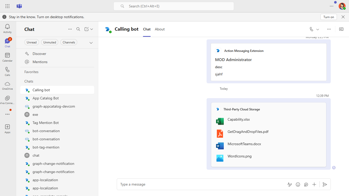
Task: Open Chat in the left rail
Action: pyautogui.click(x=7, y=43)
